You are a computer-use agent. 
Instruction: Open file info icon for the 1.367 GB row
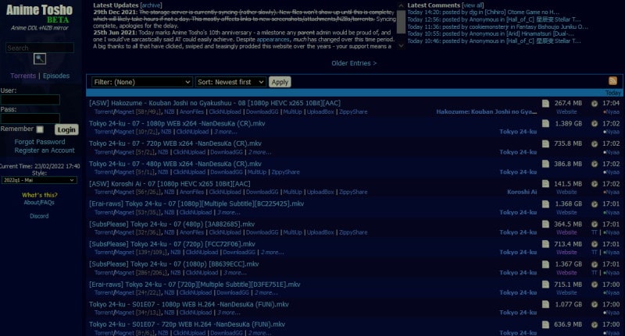[x=545, y=264]
